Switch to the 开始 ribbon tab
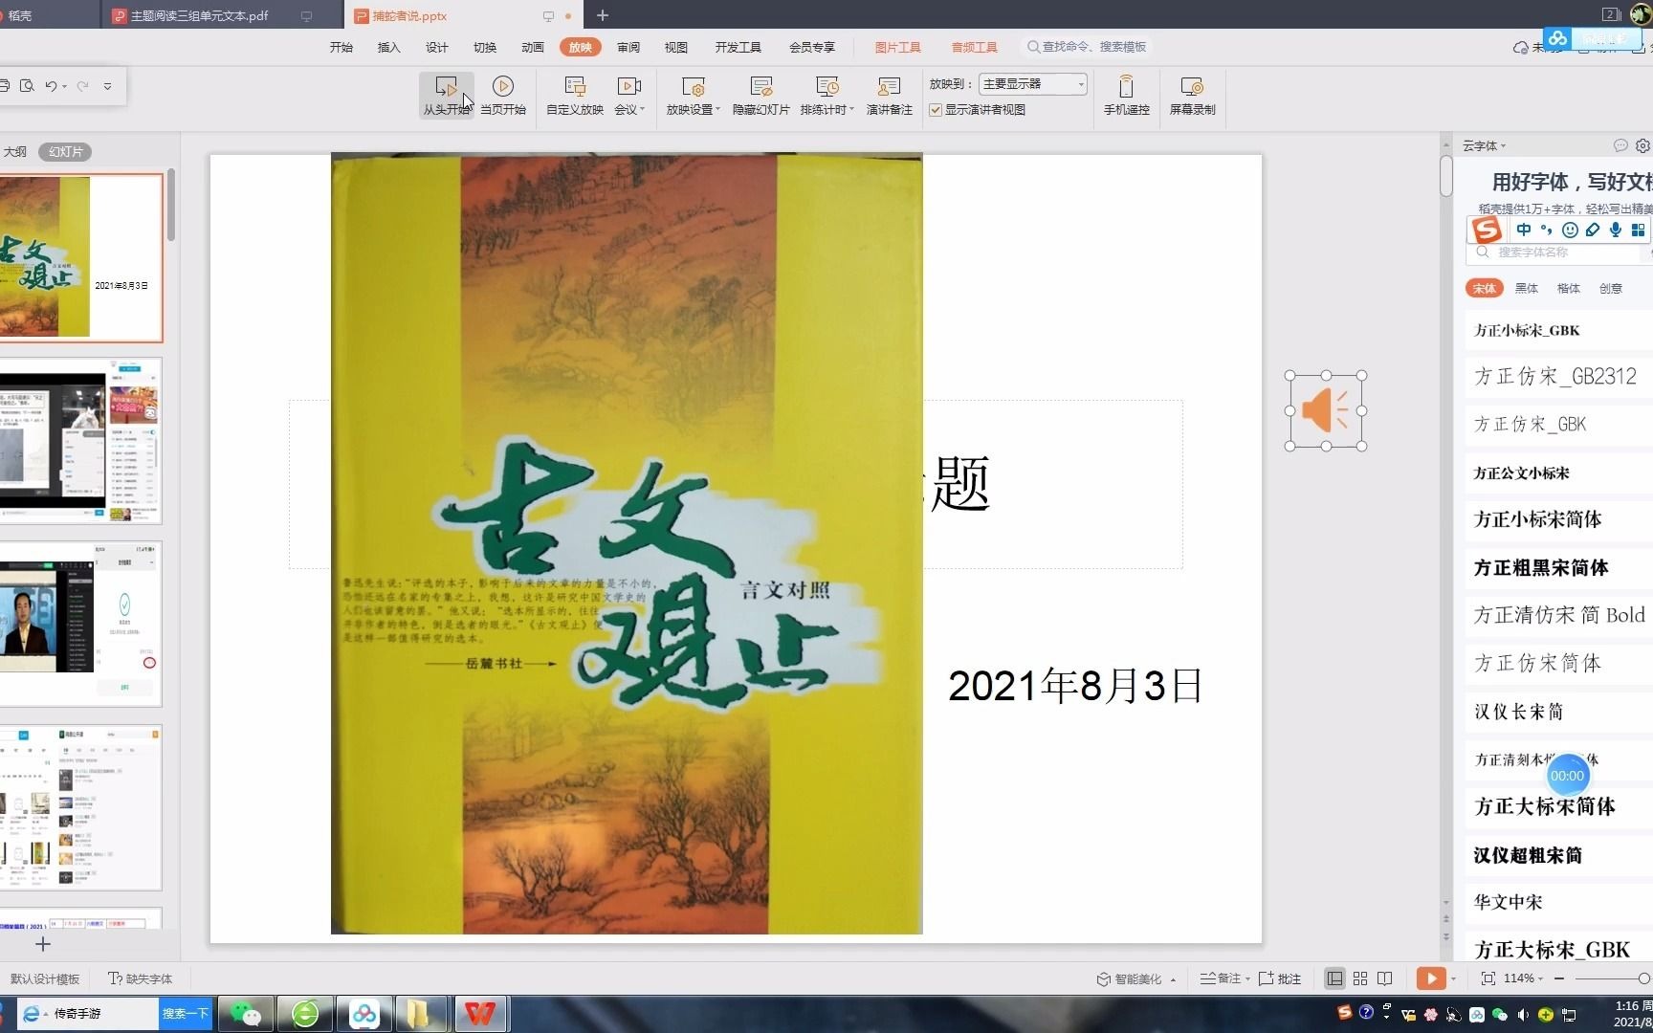Image resolution: width=1653 pixels, height=1033 pixels. coord(342,47)
